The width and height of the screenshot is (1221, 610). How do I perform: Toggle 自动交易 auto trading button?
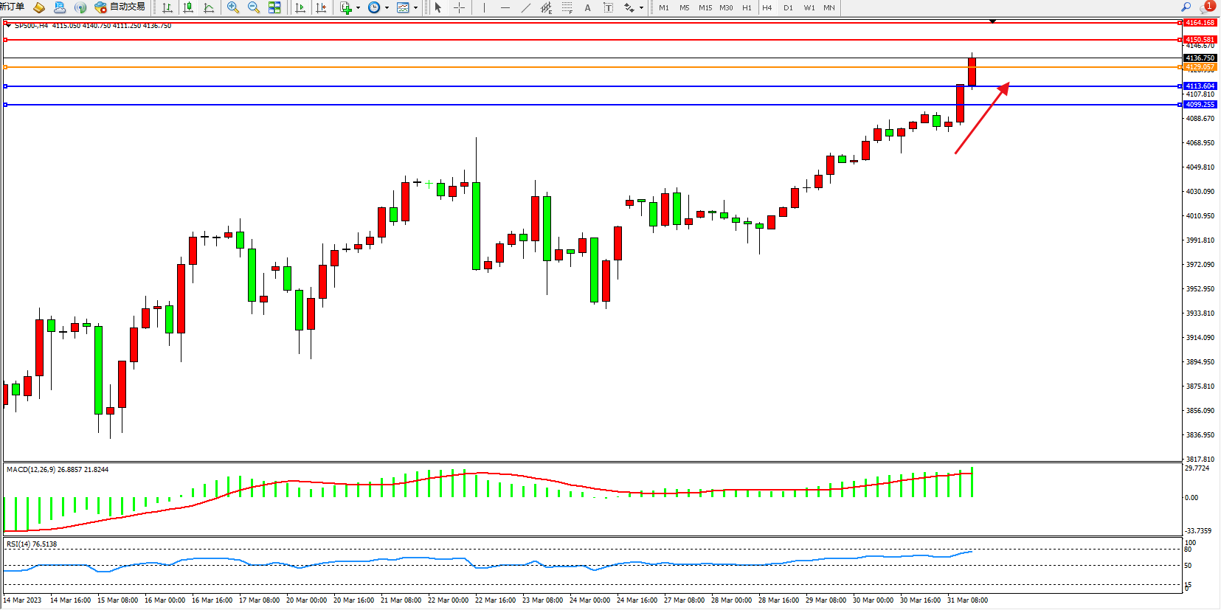(120, 7)
